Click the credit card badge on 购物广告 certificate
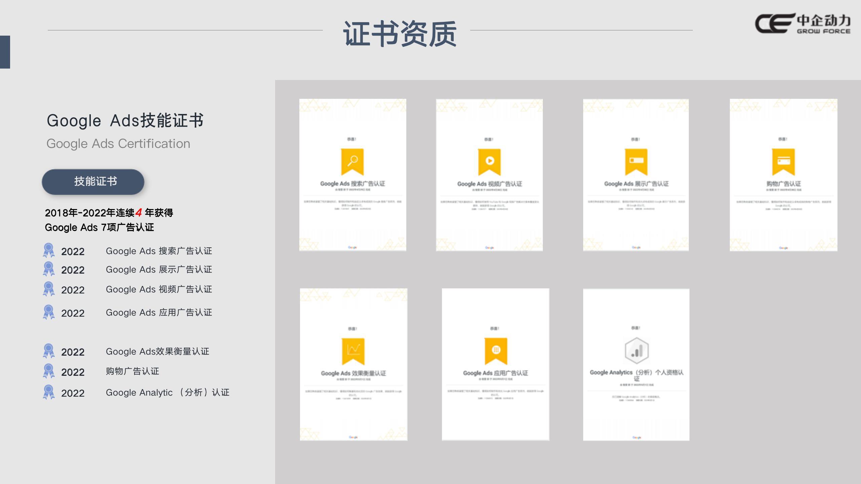This screenshot has width=861, height=484. click(784, 162)
